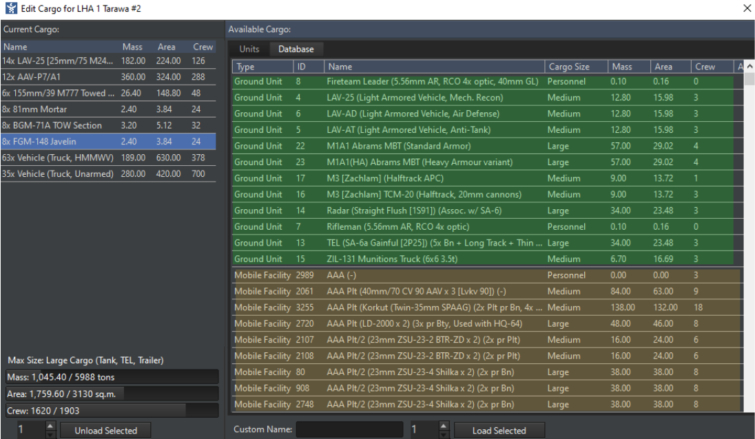
Task: Decrease the load quantity with the down arrow
Action: coord(444,433)
